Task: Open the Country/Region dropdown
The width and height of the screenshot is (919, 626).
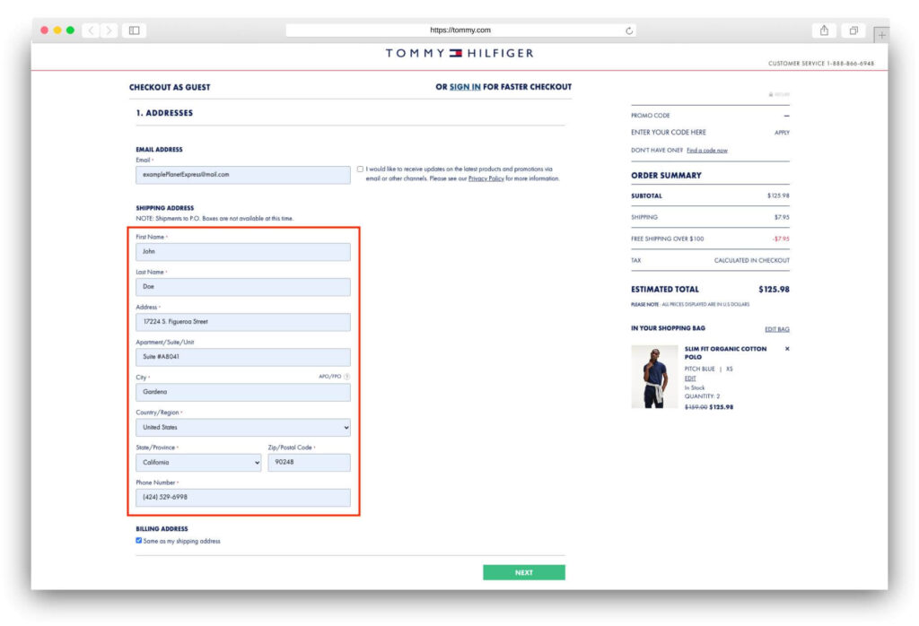Action: pos(243,428)
